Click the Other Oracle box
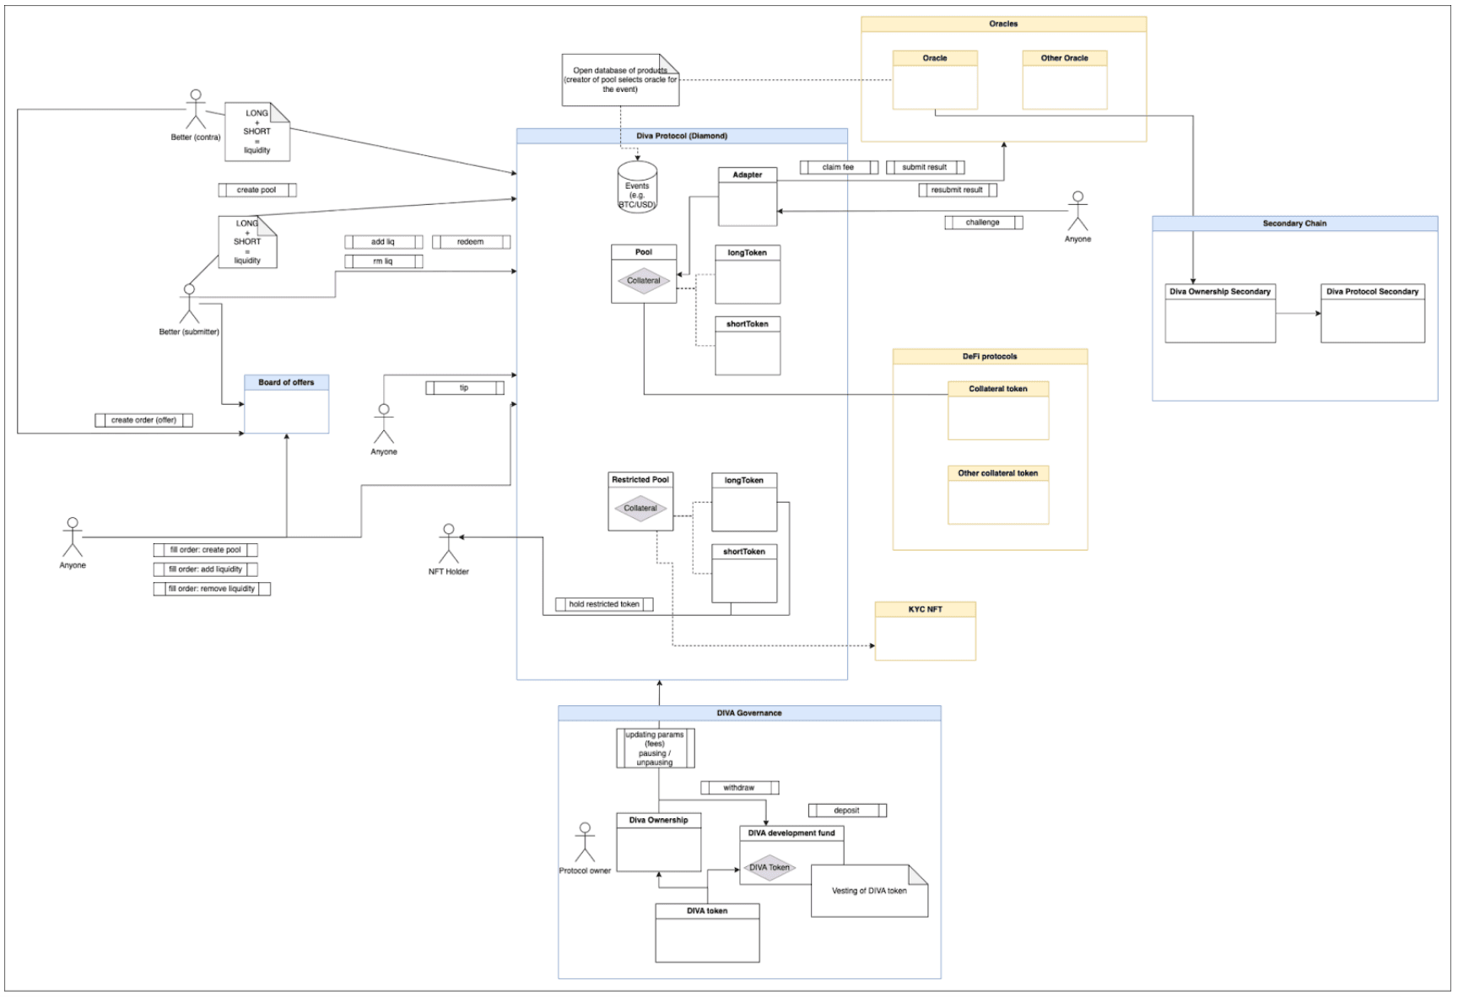Screen dimensions: 1458x997 (x=1065, y=80)
